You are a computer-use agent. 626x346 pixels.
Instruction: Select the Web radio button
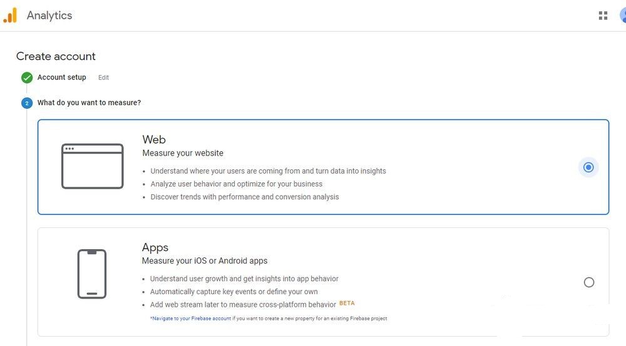pyautogui.click(x=588, y=167)
